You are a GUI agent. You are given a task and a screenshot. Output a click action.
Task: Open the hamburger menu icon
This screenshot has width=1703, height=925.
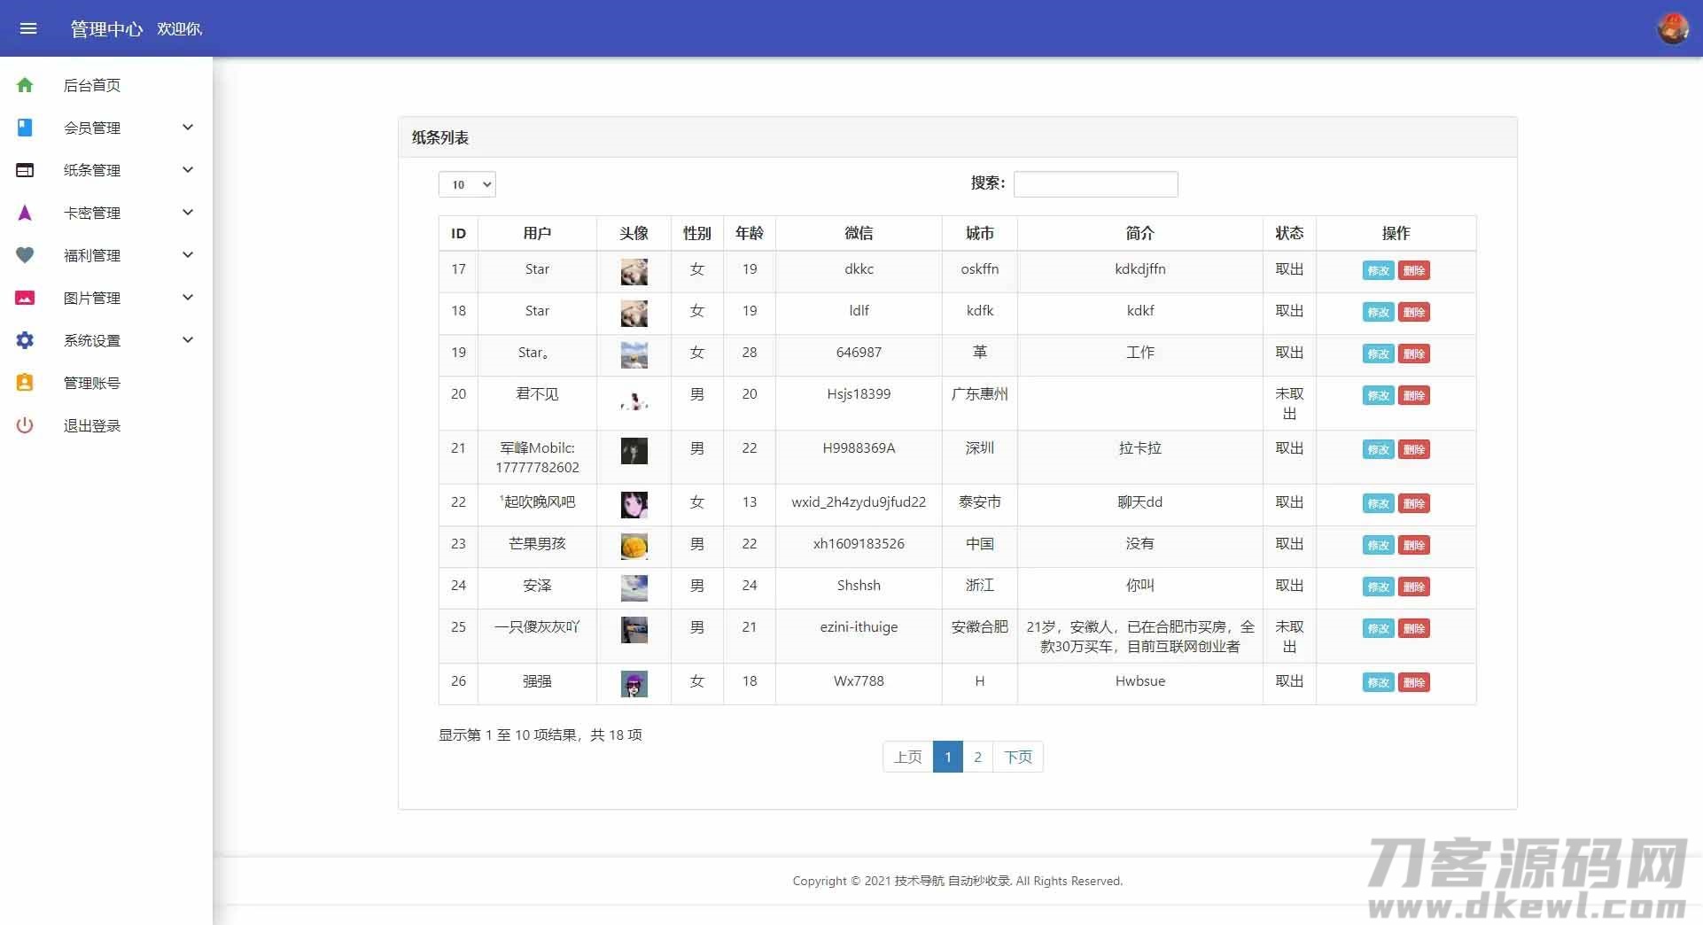29,28
